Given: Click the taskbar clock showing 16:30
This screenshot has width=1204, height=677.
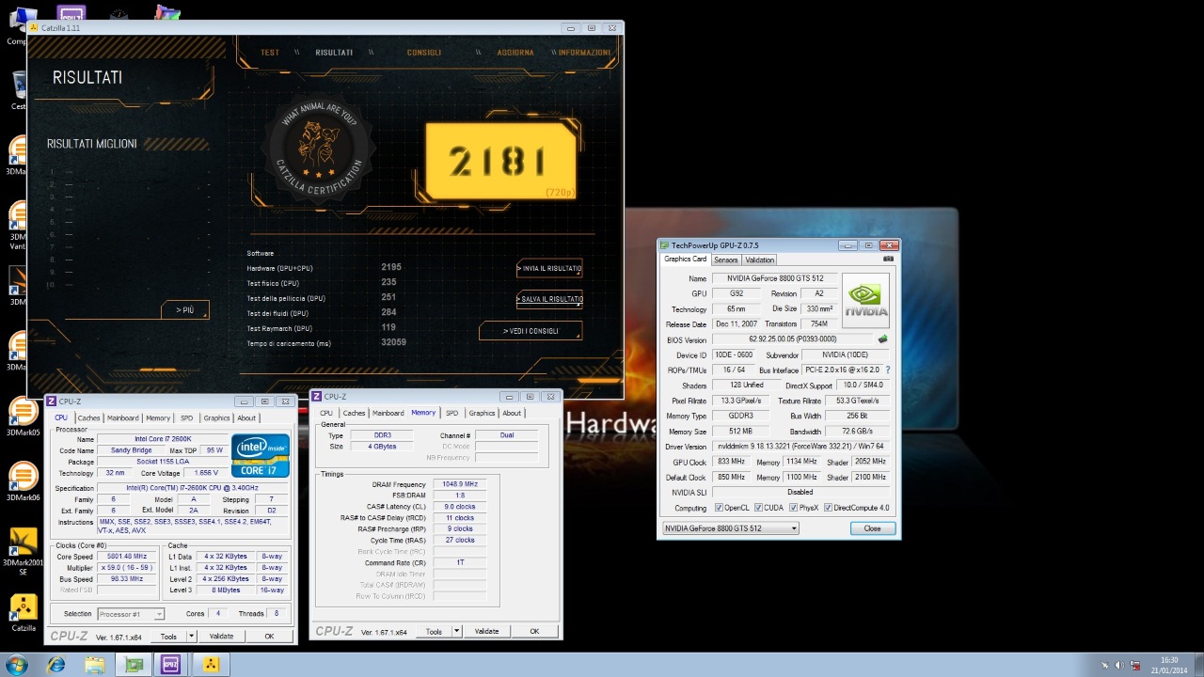Looking at the screenshot, I should [x=1169, y=665].
